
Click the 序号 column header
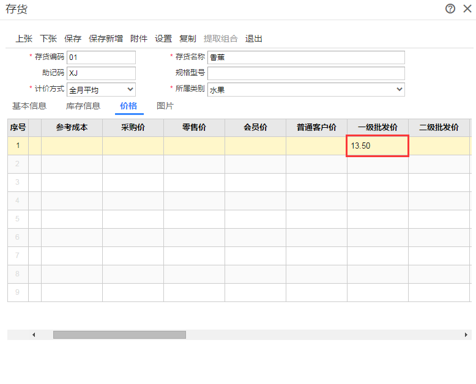tap(18, 127)
